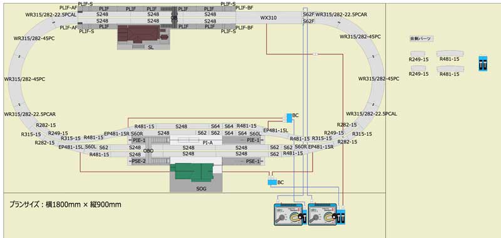This screenshot has height=238, width=501.
Task: Toggle the spare blue point switch near R481-15 parts
Action: coord(483,64)
